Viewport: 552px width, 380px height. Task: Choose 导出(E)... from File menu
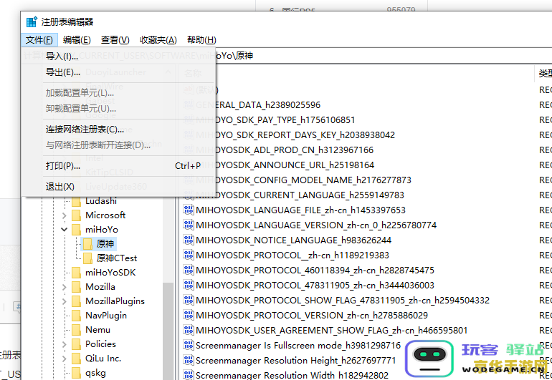point(118,72)
